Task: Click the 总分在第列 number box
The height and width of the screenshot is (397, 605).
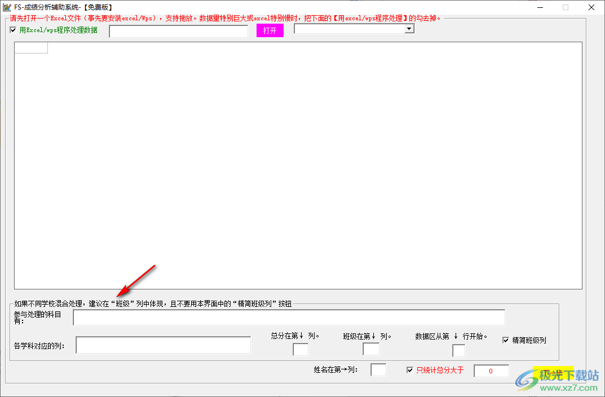Action: click(300, 350)
